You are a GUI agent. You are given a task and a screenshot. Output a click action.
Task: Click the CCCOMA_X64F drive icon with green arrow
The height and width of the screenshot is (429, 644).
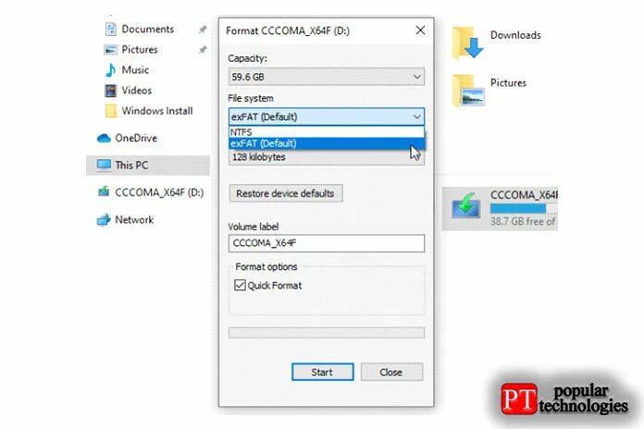tap(465, 206)
